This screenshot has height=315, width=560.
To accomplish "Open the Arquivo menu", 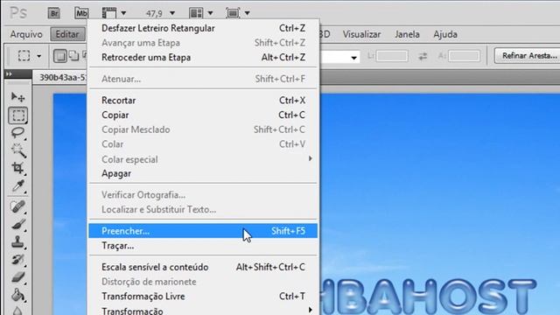I will point(26,34).
